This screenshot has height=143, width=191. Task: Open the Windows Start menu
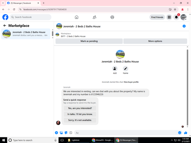[x=3, y=140]
